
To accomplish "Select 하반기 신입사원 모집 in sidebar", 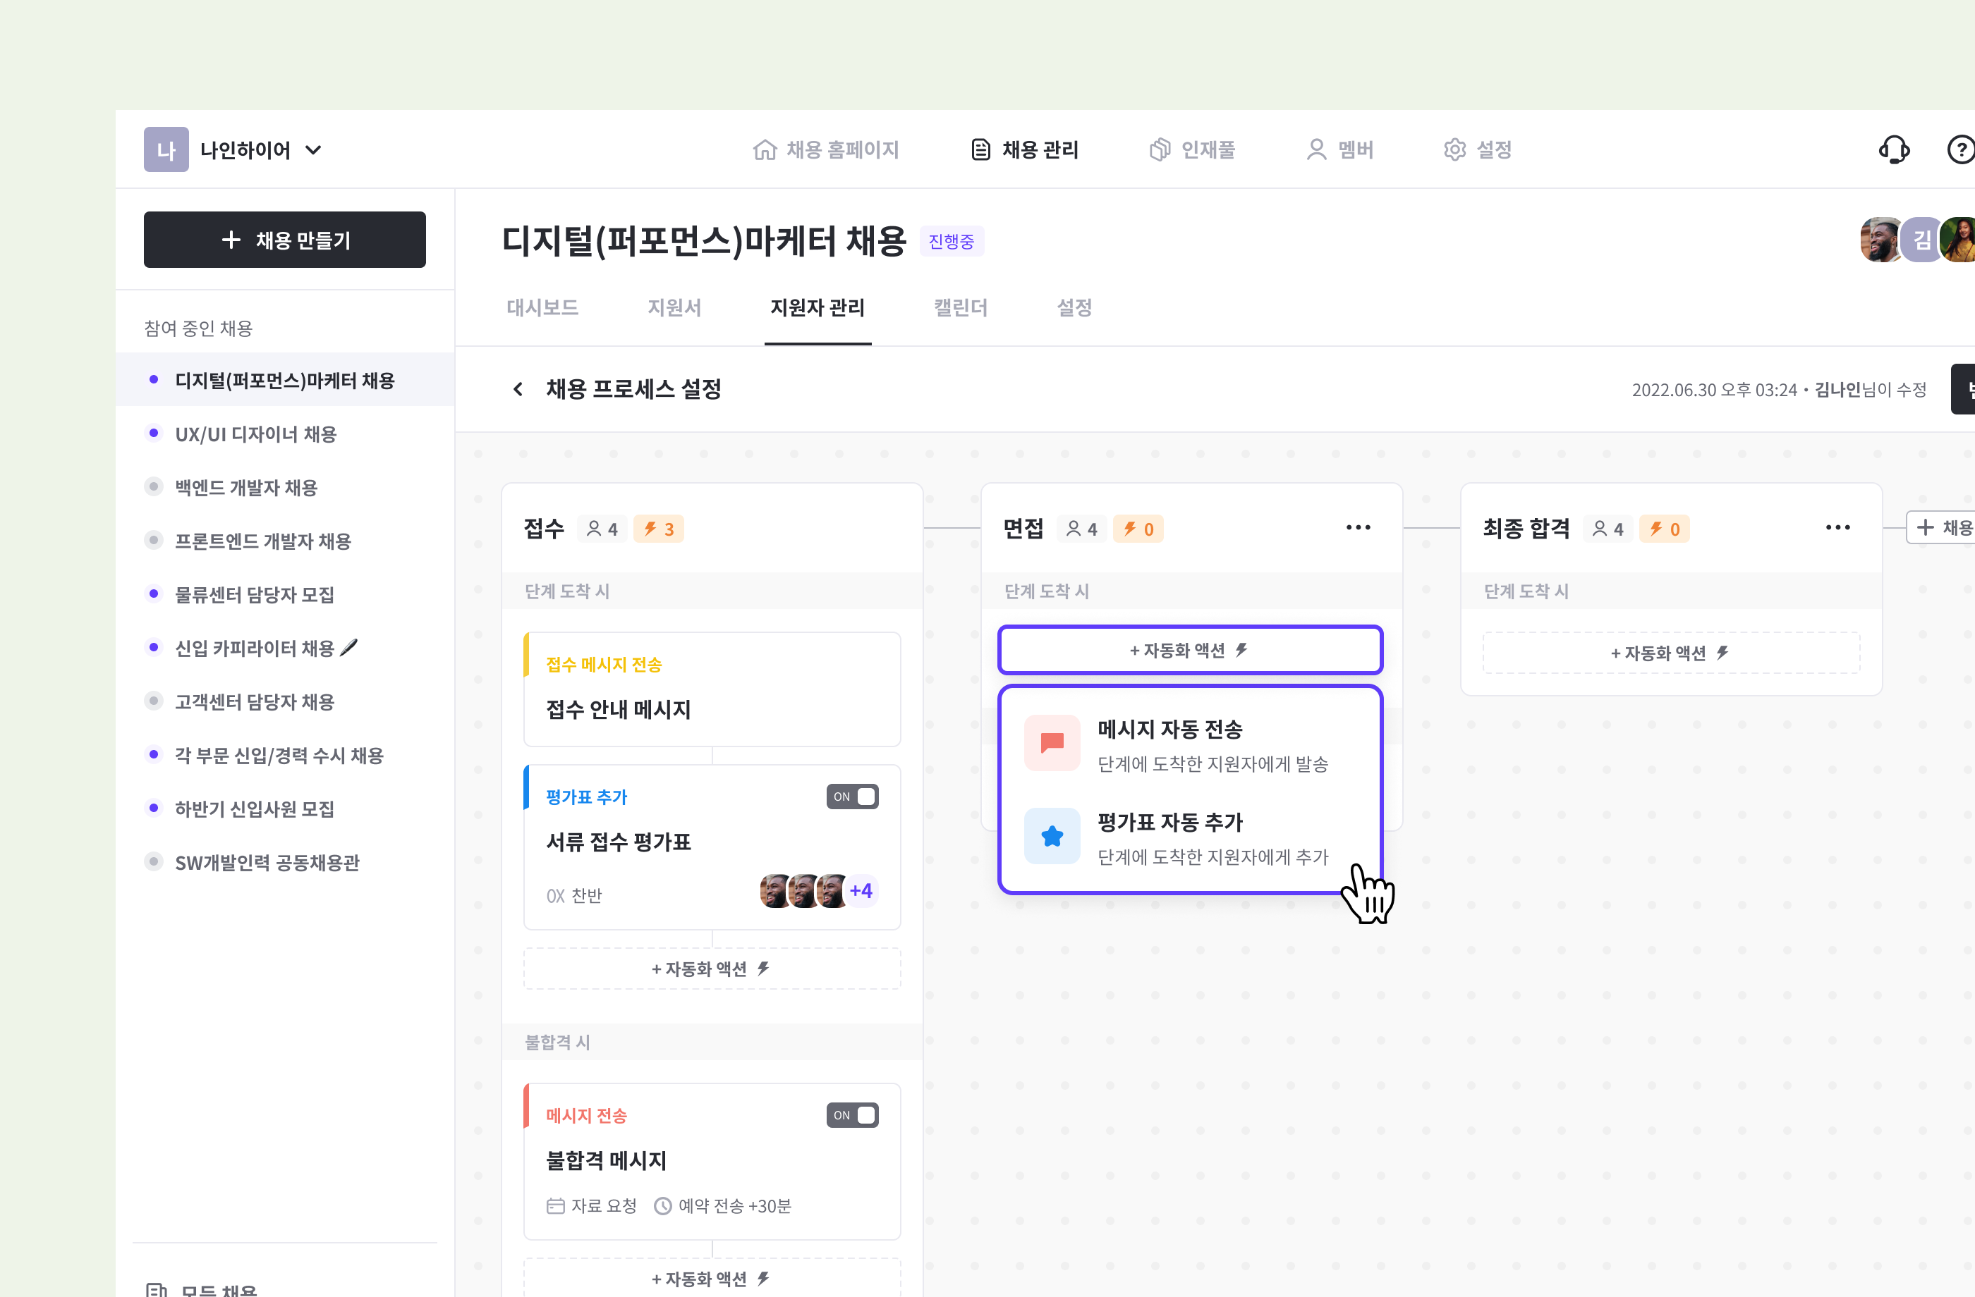I will coord(285,808).
